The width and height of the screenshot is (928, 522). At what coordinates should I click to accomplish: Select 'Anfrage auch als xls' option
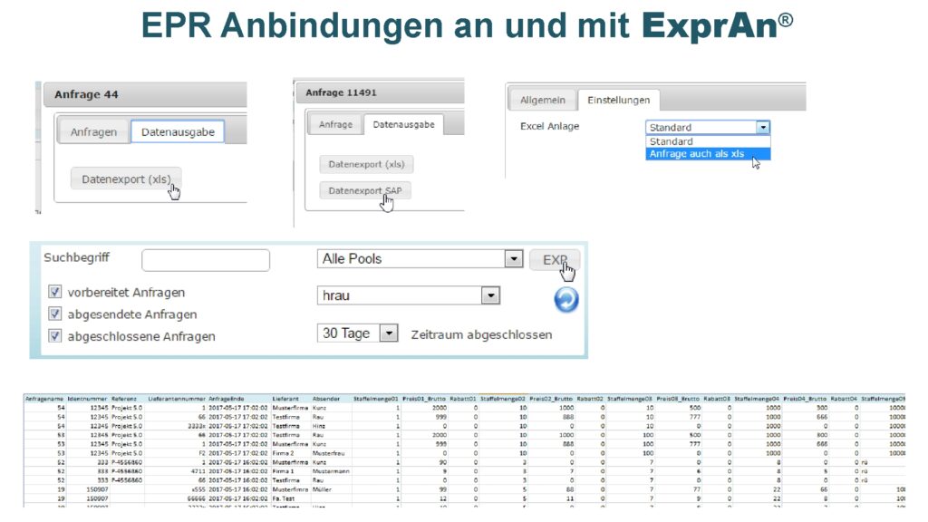tap(708, 154)
